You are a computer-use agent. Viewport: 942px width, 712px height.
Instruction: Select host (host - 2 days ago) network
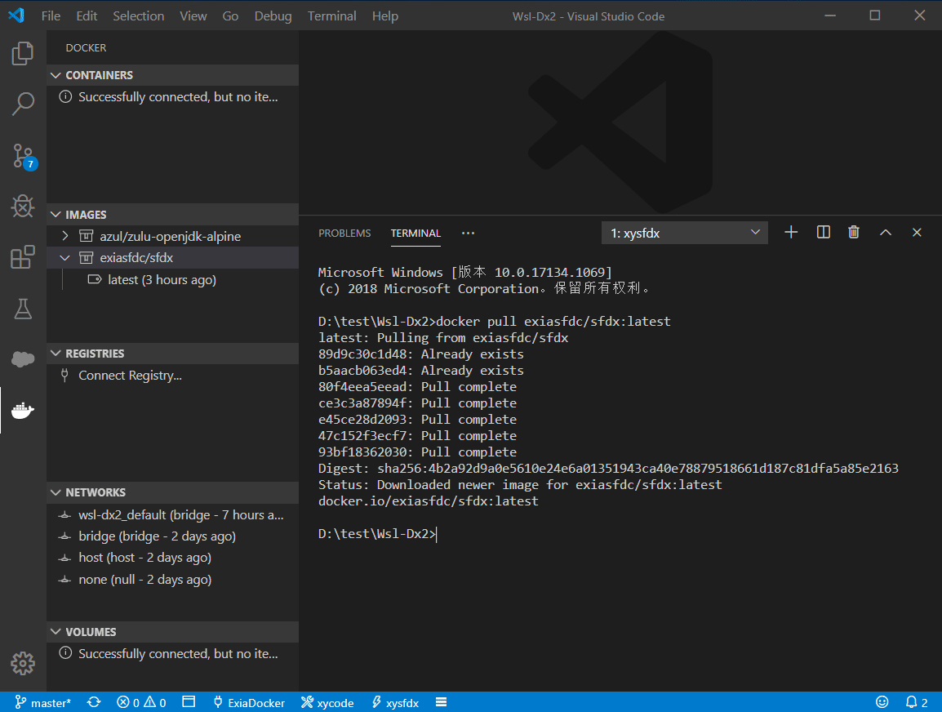coord(172,558)
